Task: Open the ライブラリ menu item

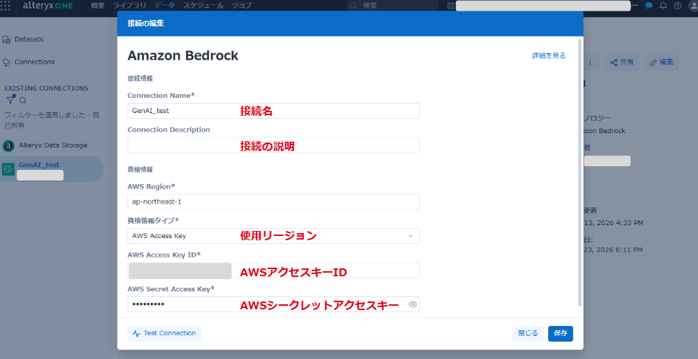Action: click(129, 6)
